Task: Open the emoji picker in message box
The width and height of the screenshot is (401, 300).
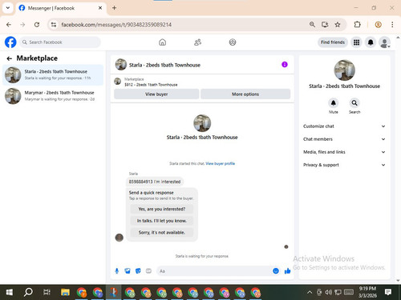Action: (x=276, y=271)
